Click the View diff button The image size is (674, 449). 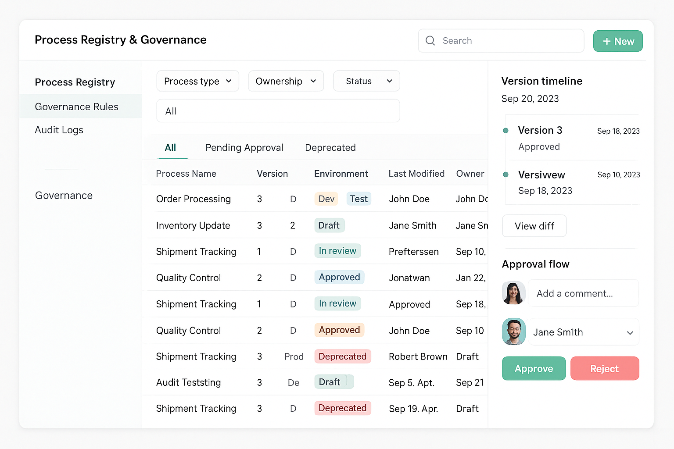click(534, 226)
